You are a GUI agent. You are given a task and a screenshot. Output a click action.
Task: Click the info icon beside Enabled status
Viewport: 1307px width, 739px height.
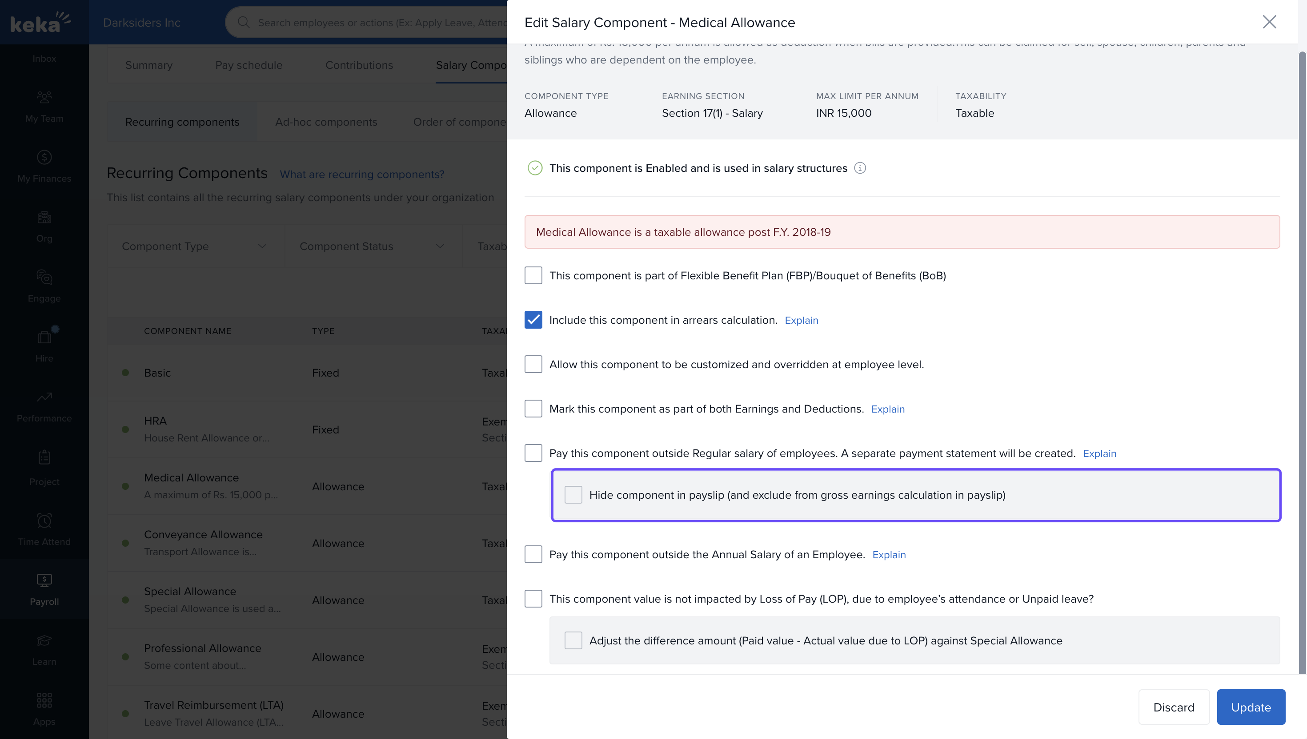point(859,168)
